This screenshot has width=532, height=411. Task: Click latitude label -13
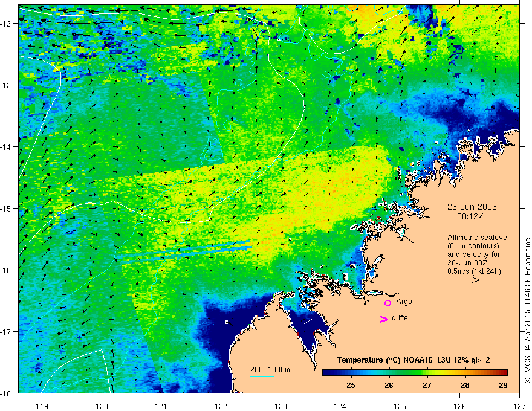point(7,85)
